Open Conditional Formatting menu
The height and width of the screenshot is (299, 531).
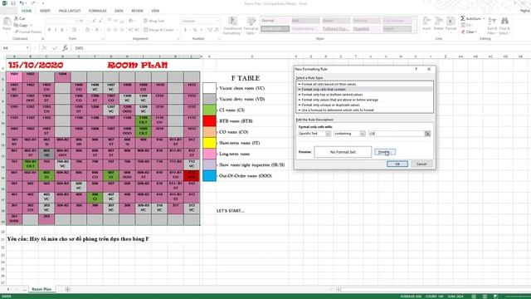coord(232,26)
